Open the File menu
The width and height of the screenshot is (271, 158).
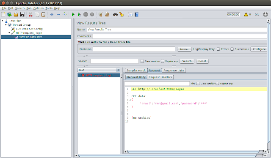pyautogui.click(x=4, y=8)
